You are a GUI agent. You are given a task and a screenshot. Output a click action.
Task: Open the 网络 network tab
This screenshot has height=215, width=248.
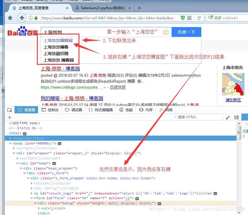click(166, 110)
